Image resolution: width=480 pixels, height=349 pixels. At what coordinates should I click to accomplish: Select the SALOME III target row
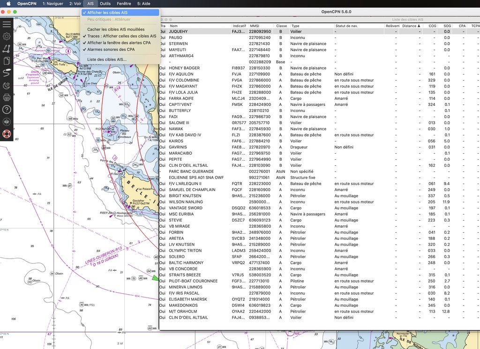coord(320,123)
